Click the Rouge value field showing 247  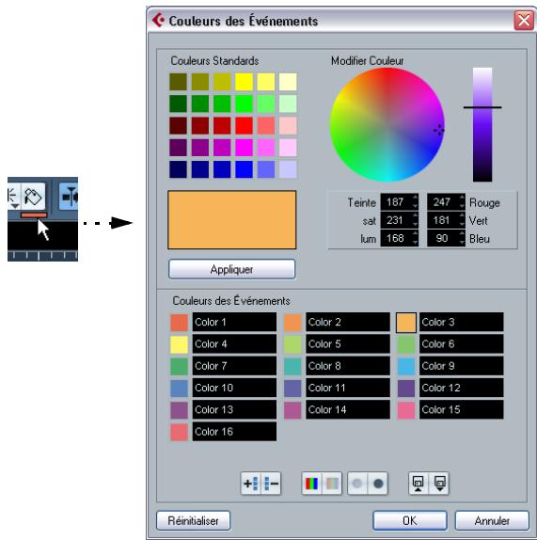[442, 202]
